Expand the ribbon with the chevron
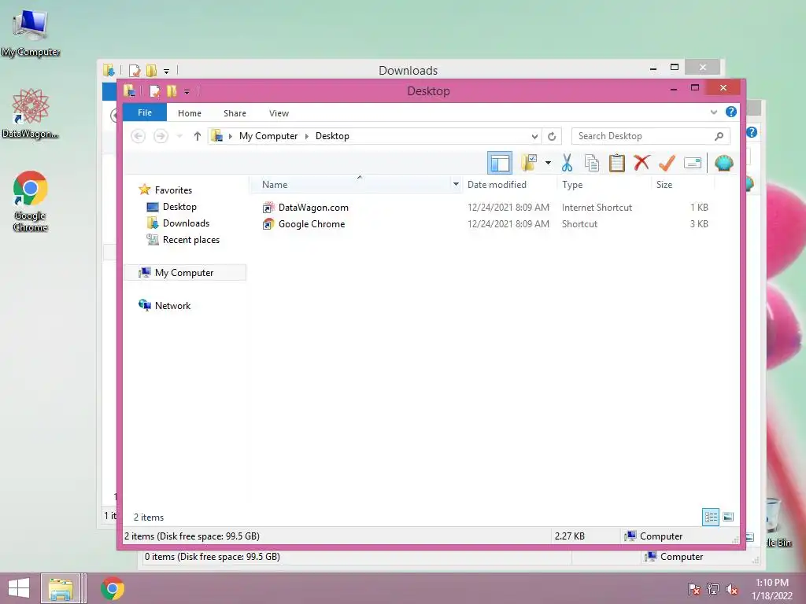806x604 pixels. click(713, 112)
